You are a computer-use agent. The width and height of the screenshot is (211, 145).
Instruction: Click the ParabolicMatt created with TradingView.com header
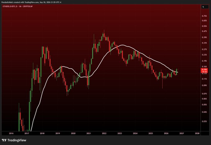(31, 2)
